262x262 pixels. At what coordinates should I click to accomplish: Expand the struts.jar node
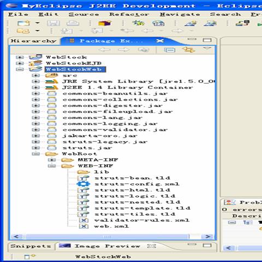coord(35,148)
